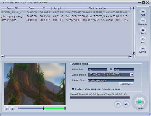Select the WOWEx_Blizcon_si... file row
The height and width of the screenshot is (116, 151).
(x=66, y=13)
